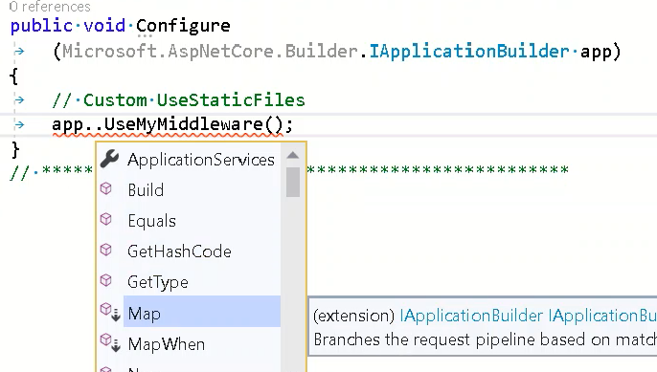Click the cube icon next to Build

coord(106,188)
